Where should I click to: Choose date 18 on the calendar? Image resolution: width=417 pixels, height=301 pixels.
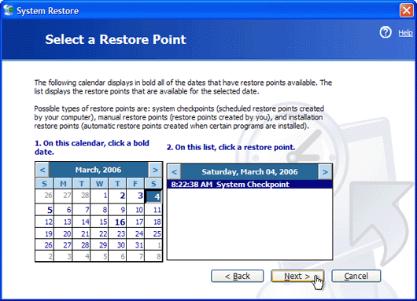pyautogui.click(x=153, y=222)
